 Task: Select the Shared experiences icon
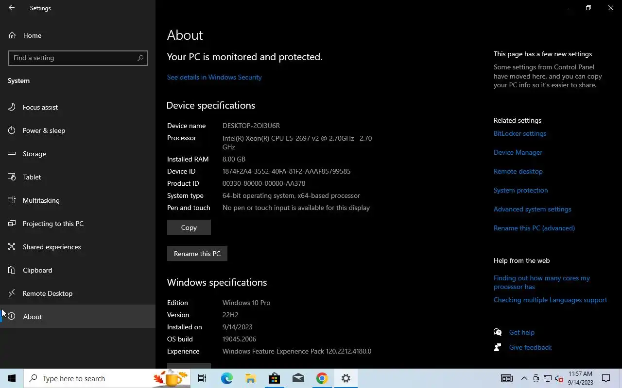click(12, 247)
